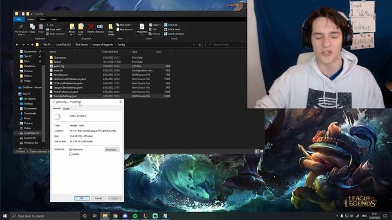Click Select none in ribbon

coord(172,29)
